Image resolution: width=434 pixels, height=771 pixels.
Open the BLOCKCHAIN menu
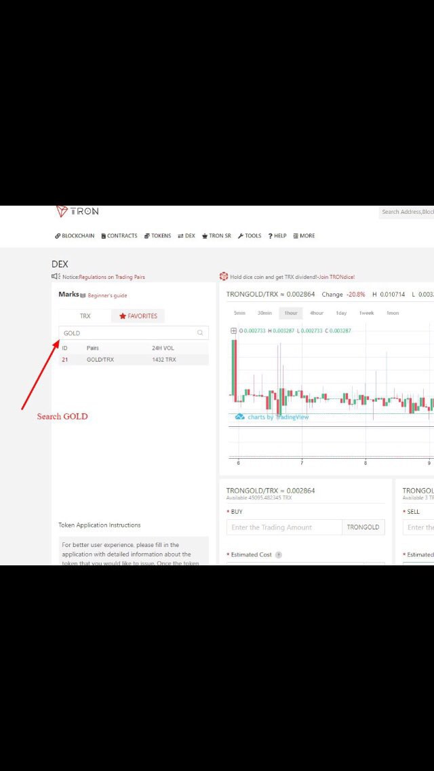(x=75, y=236)
